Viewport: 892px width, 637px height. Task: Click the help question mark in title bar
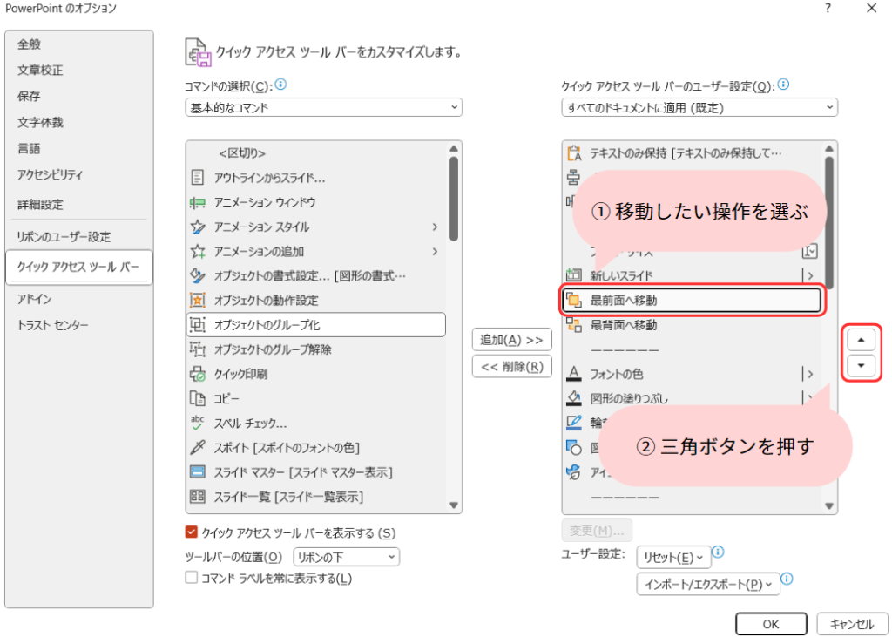[828, 9]
